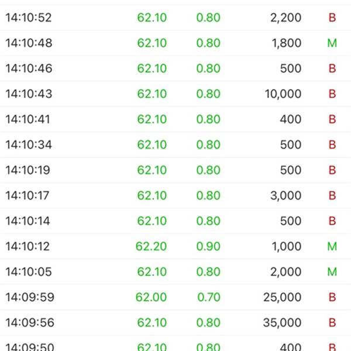Click the 14:10:41 timestamp
This screenshot has height=351, width=351.
[x=28, y=119]
